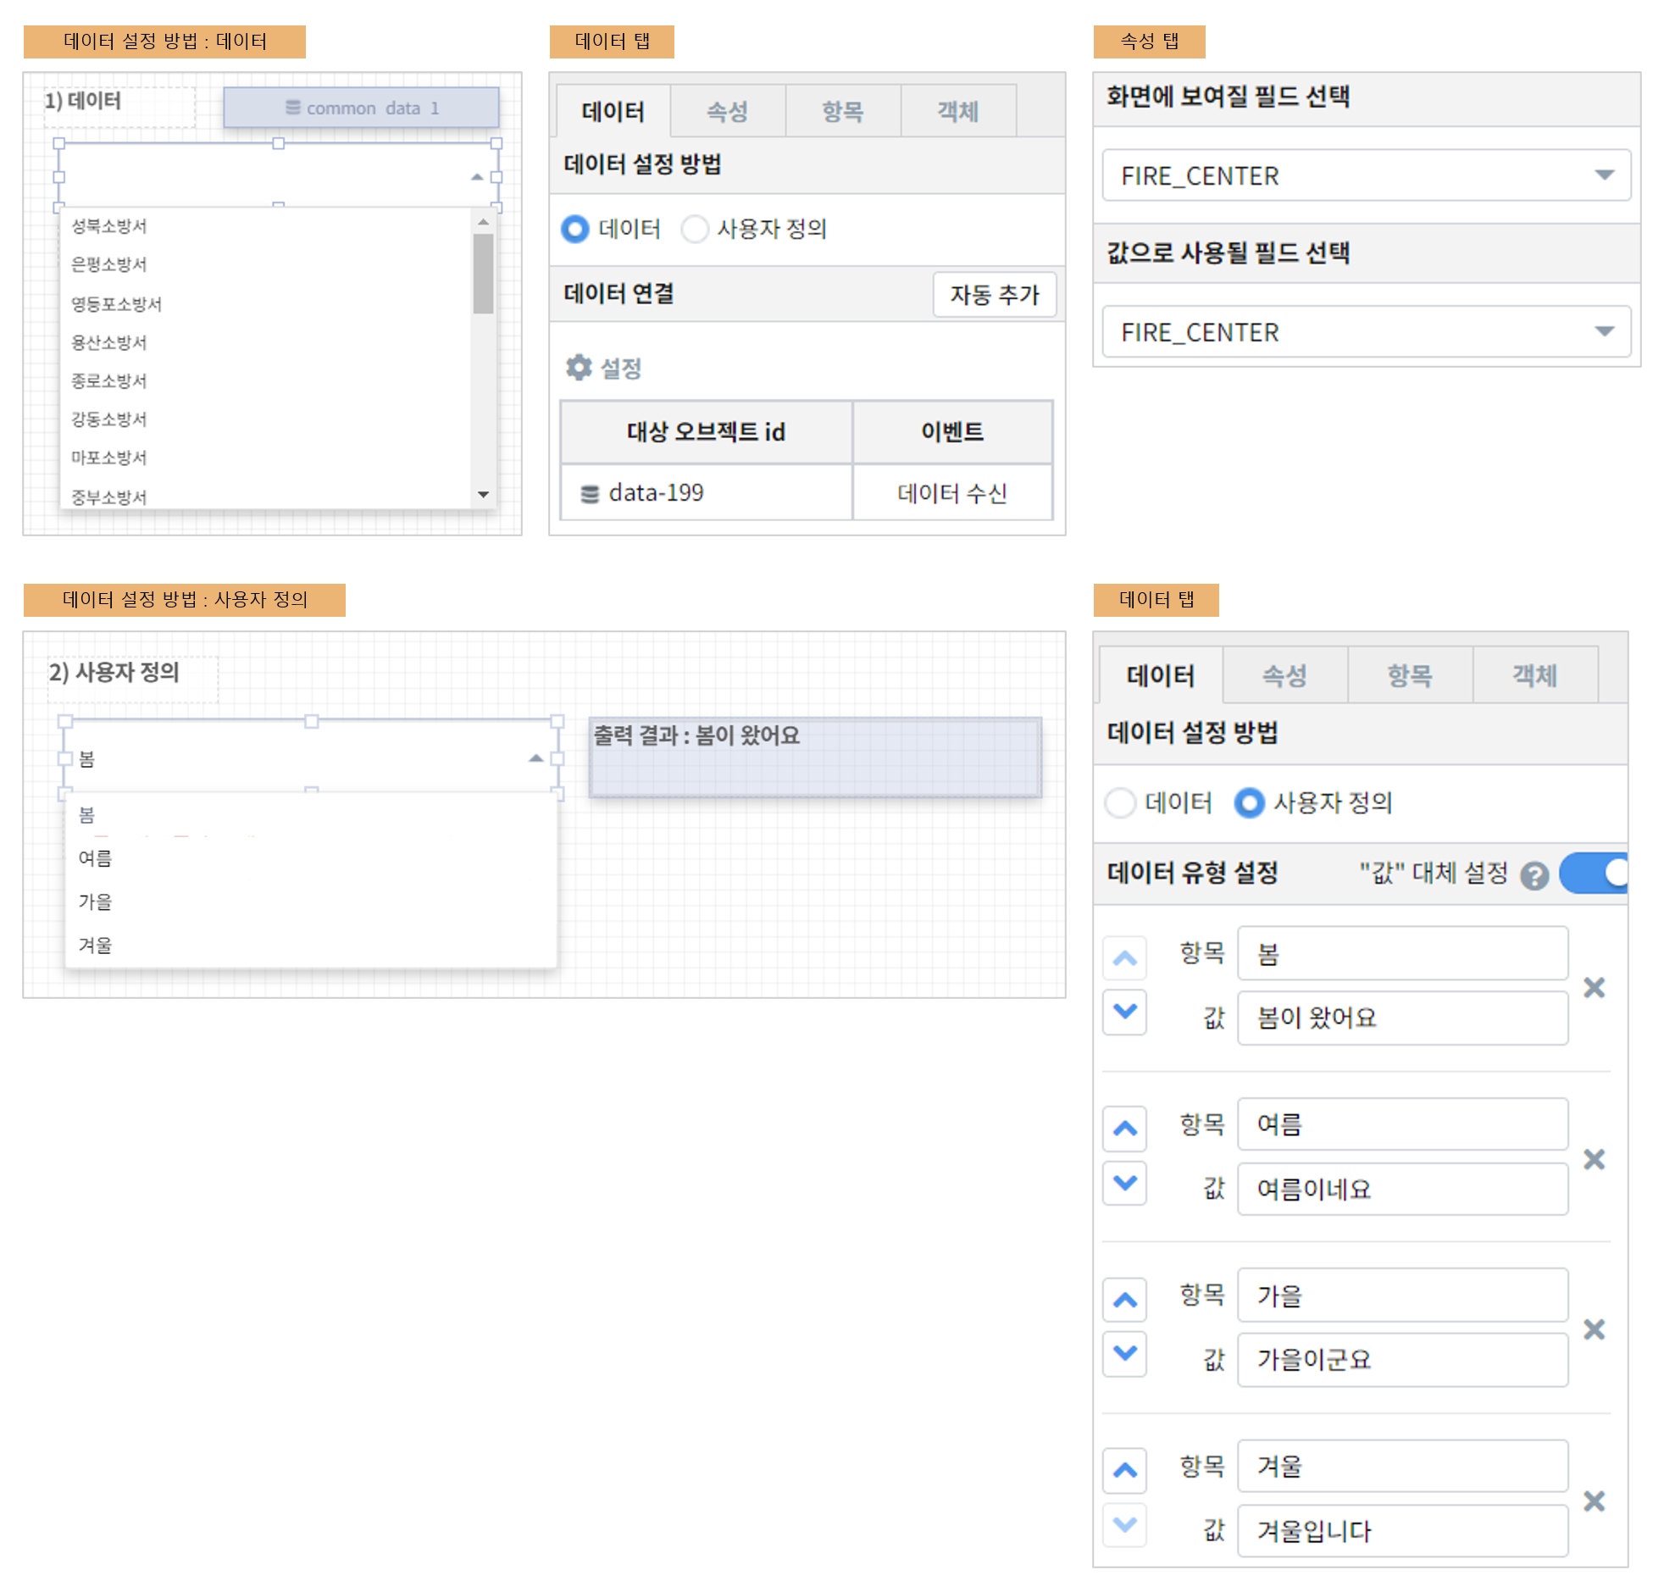
Task: Click the common data 1 button
Action: click(x=361, y=108)
